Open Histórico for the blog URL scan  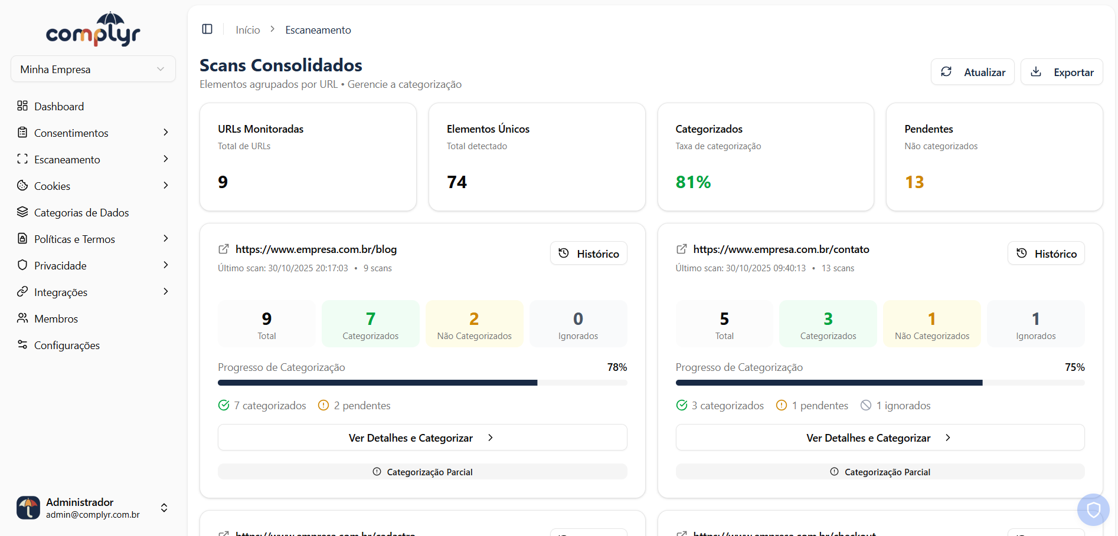(x=588, y=253)
